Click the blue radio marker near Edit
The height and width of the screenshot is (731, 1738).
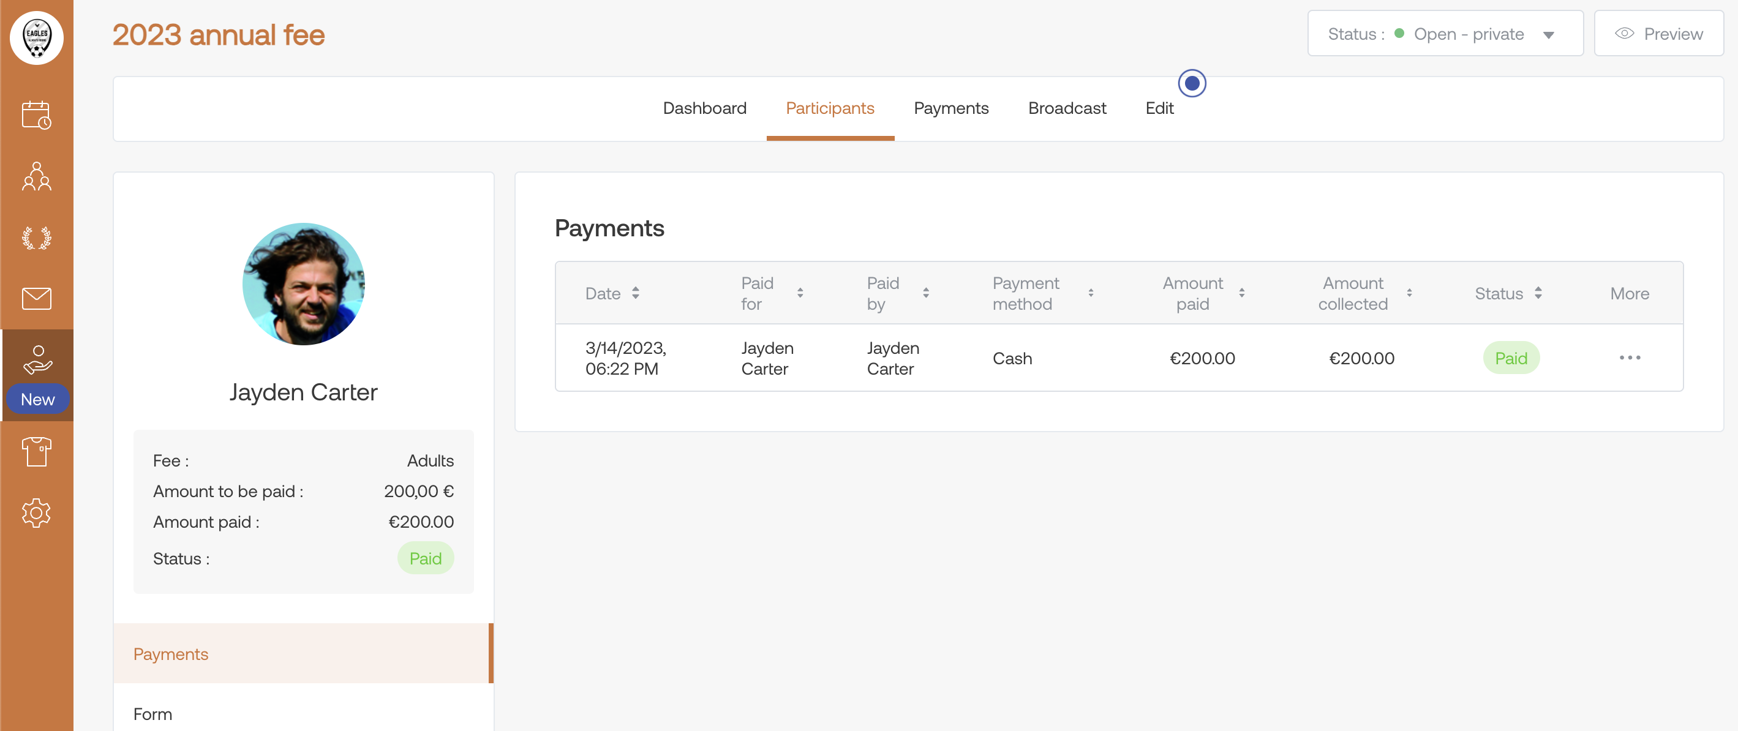click(x=1192, y=83)
